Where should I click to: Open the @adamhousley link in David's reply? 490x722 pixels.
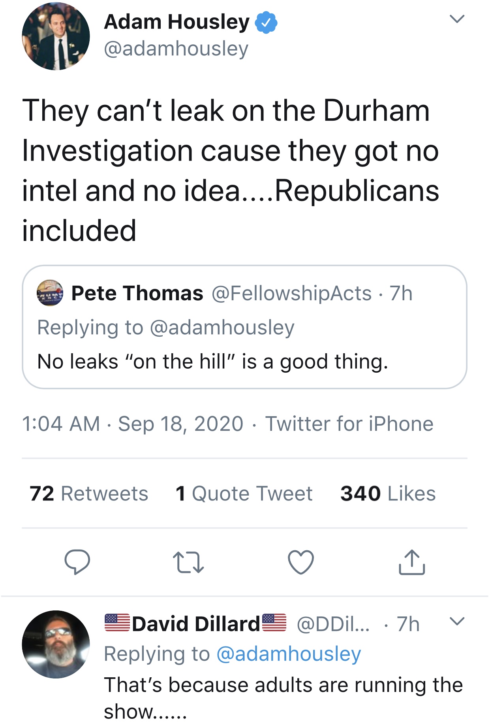click(289, 654)
